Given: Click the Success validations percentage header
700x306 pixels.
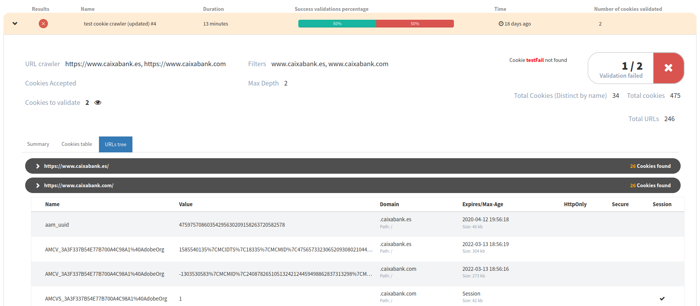Looking at the screenshot, I should (331, 9).
